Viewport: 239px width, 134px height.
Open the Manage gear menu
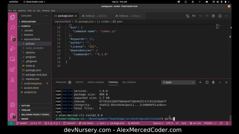click(x=12, y=115)
